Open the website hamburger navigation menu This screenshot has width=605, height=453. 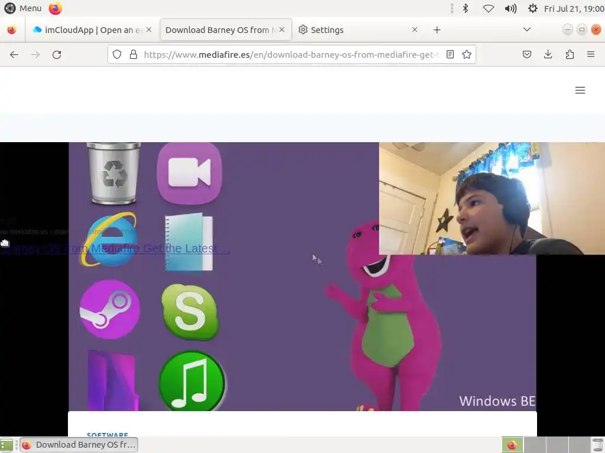[x=580, y=90]
